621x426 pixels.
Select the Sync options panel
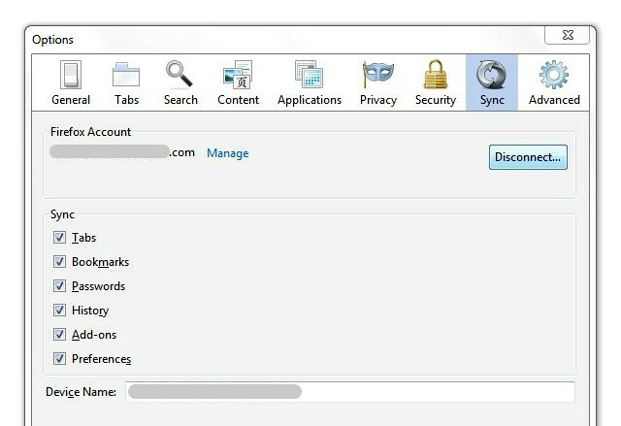tap(492, 82)
